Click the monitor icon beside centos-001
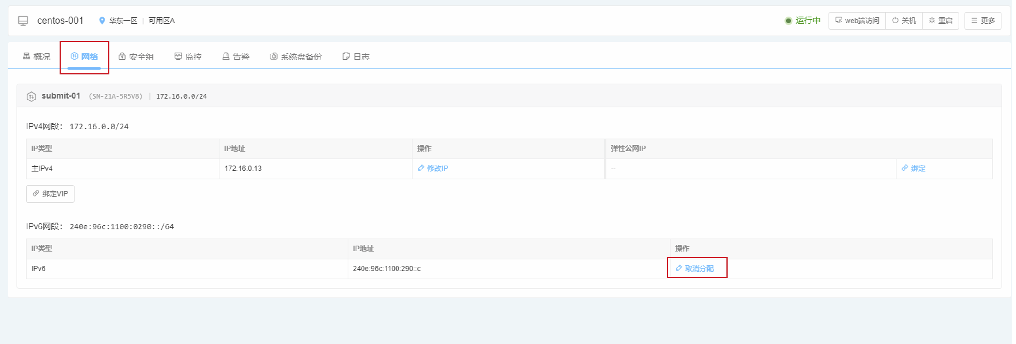 click(23, 20)
